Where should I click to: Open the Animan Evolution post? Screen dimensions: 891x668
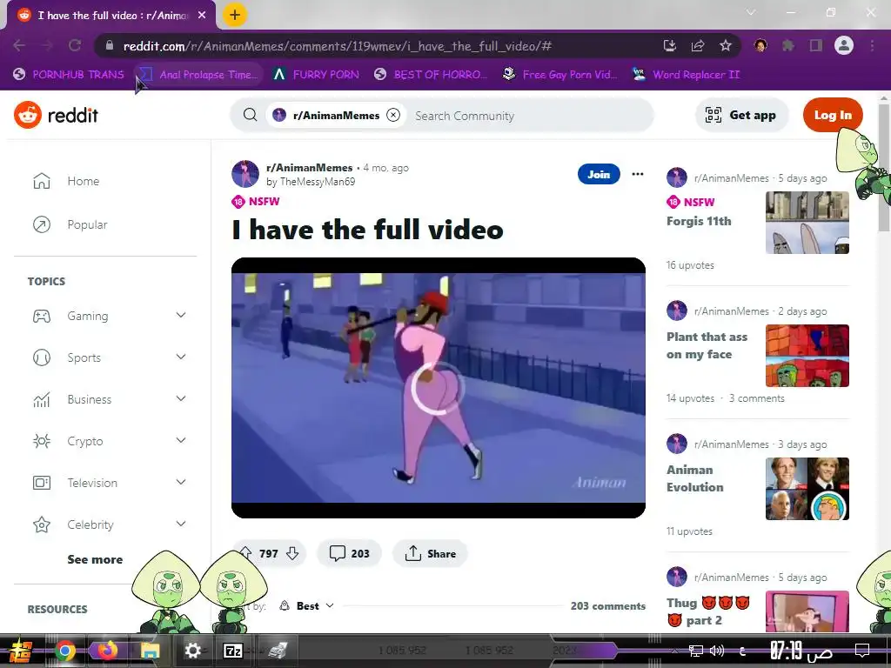coord(695,478)
